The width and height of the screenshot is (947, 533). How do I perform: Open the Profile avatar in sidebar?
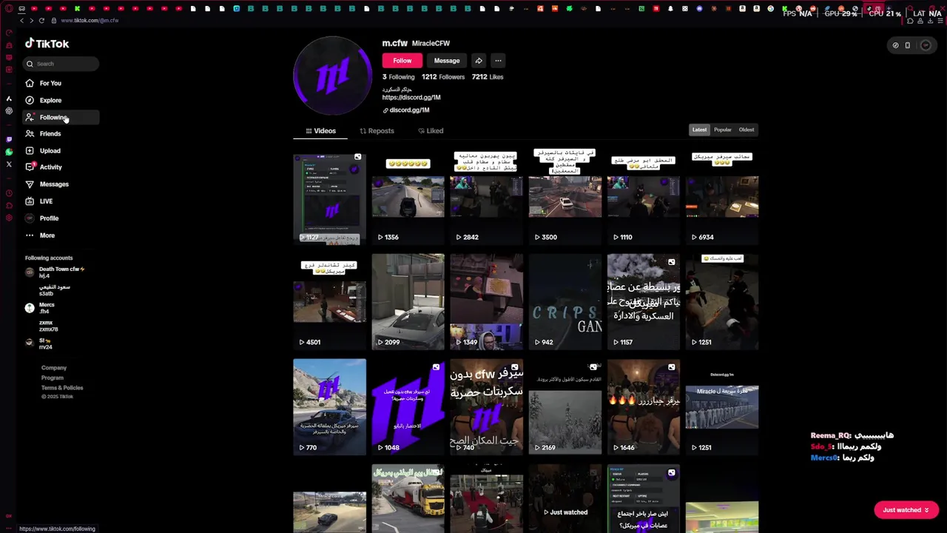tap(30, 218)
